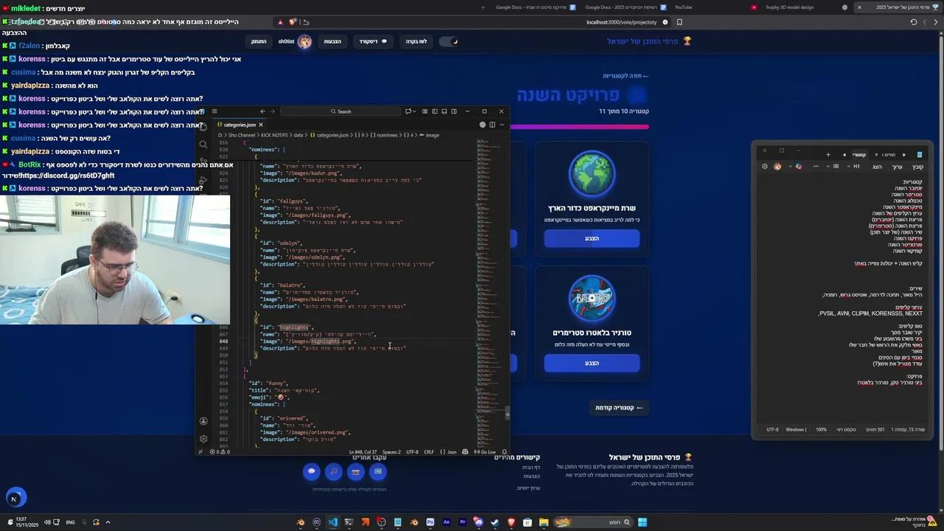Click the second blue vote button under Balatro card
The width and height of the screenshot is (944, 531).
click(591, 363)
